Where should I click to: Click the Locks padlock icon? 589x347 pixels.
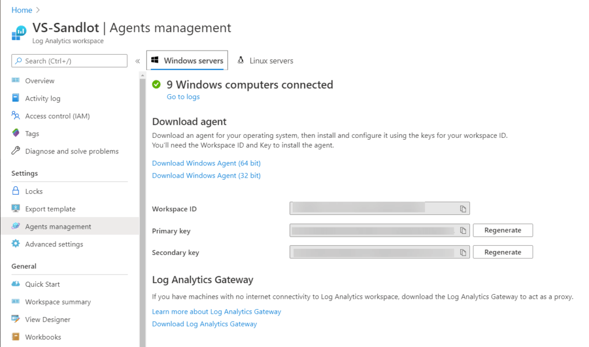tap(16, 191)
